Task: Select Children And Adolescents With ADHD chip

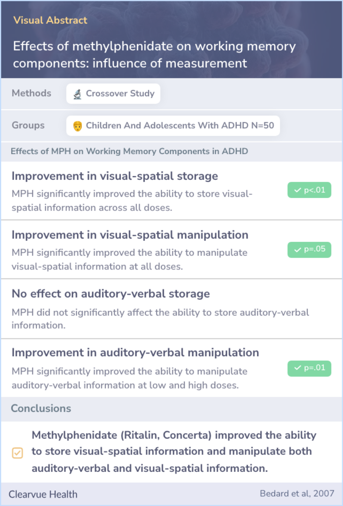Action: pos(173,126)
